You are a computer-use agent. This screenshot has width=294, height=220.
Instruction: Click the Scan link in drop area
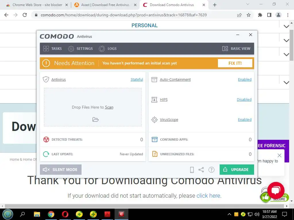pos(109,107)
